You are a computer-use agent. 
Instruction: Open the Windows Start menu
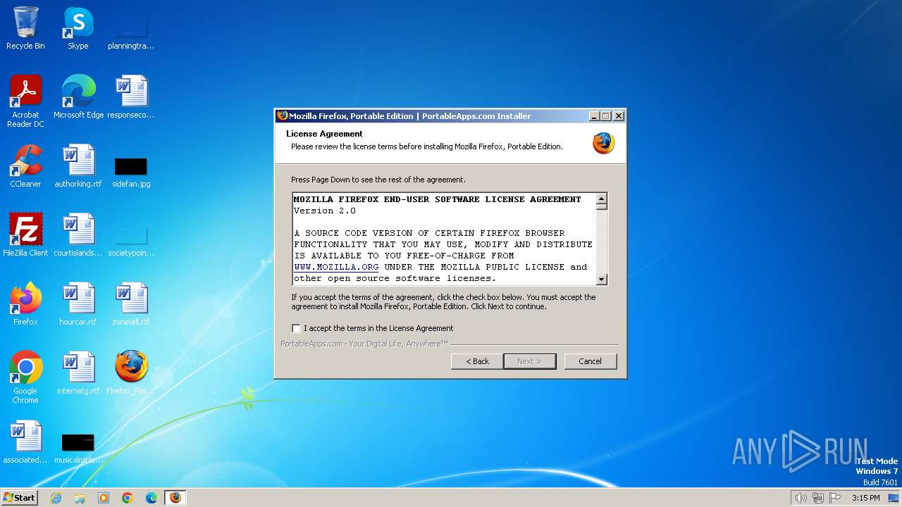(19, 498)
